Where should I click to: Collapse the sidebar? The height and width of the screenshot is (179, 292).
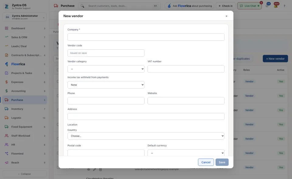click(25, 174)
